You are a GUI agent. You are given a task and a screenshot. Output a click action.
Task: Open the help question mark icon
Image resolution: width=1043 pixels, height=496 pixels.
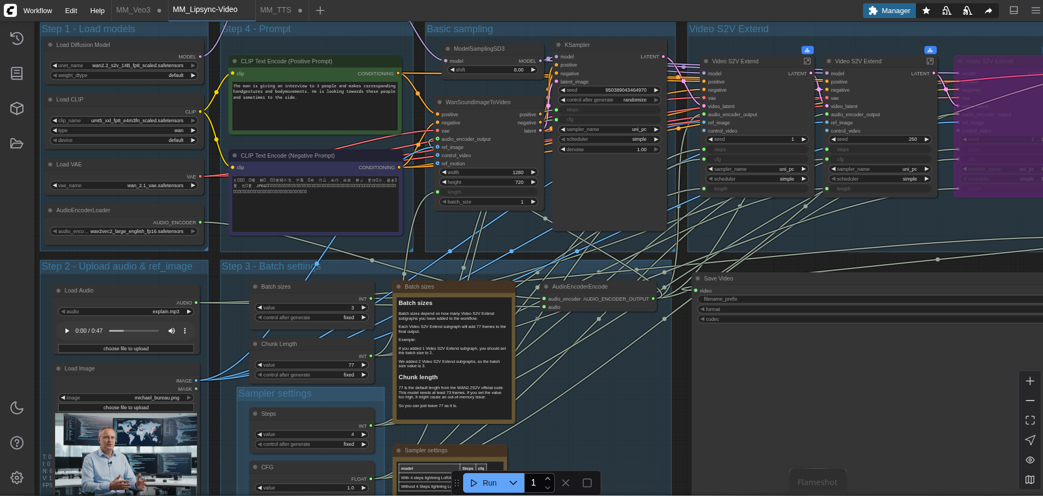pyautogui.click(x=17, y=443)
